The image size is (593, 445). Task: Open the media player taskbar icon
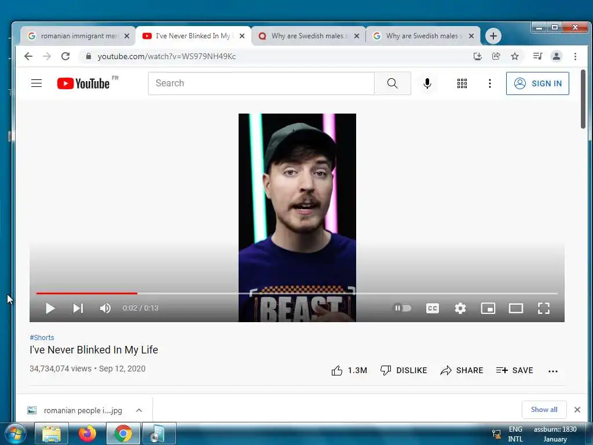coord(159,433)
